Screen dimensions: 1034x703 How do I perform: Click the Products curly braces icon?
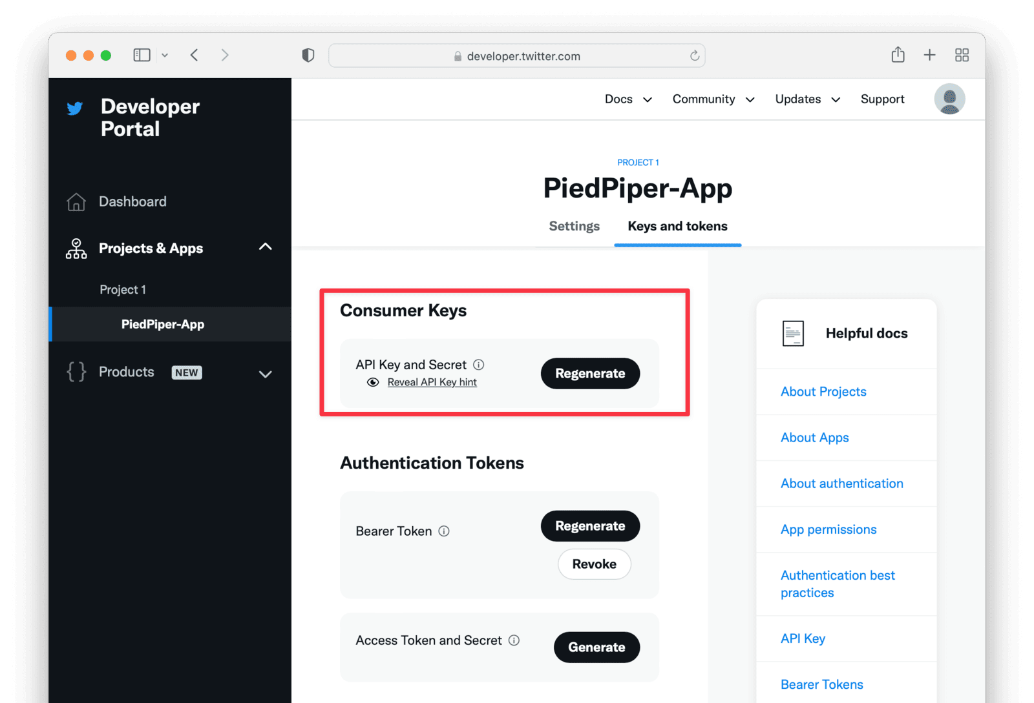pyautogui.click(x=76, y=372)
